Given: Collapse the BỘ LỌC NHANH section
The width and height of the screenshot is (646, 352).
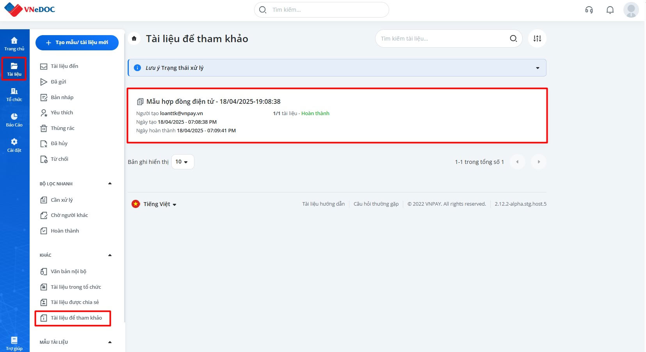Looking at the screenshot, I should coord(110,183).
